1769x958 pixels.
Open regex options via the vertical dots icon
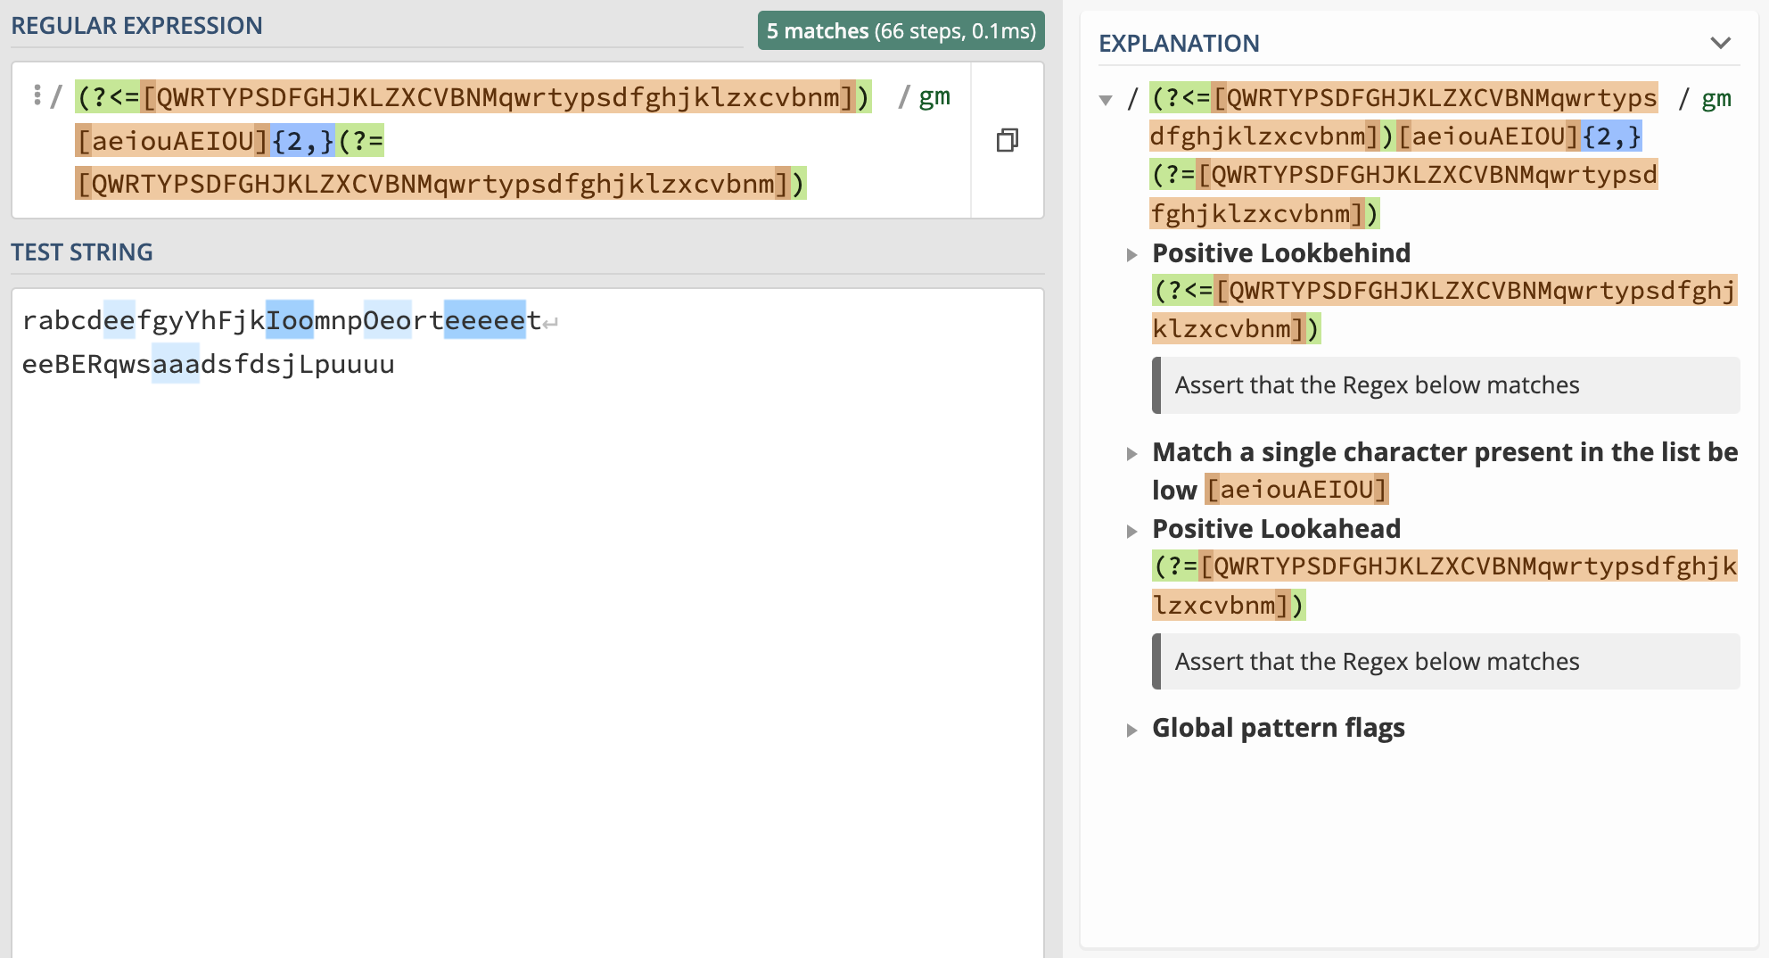36,95
